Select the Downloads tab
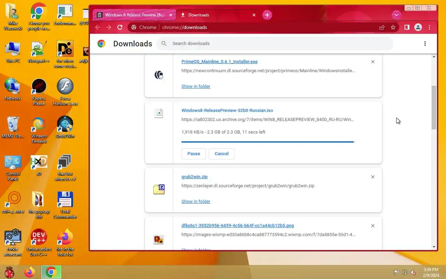 coord(218,15)
